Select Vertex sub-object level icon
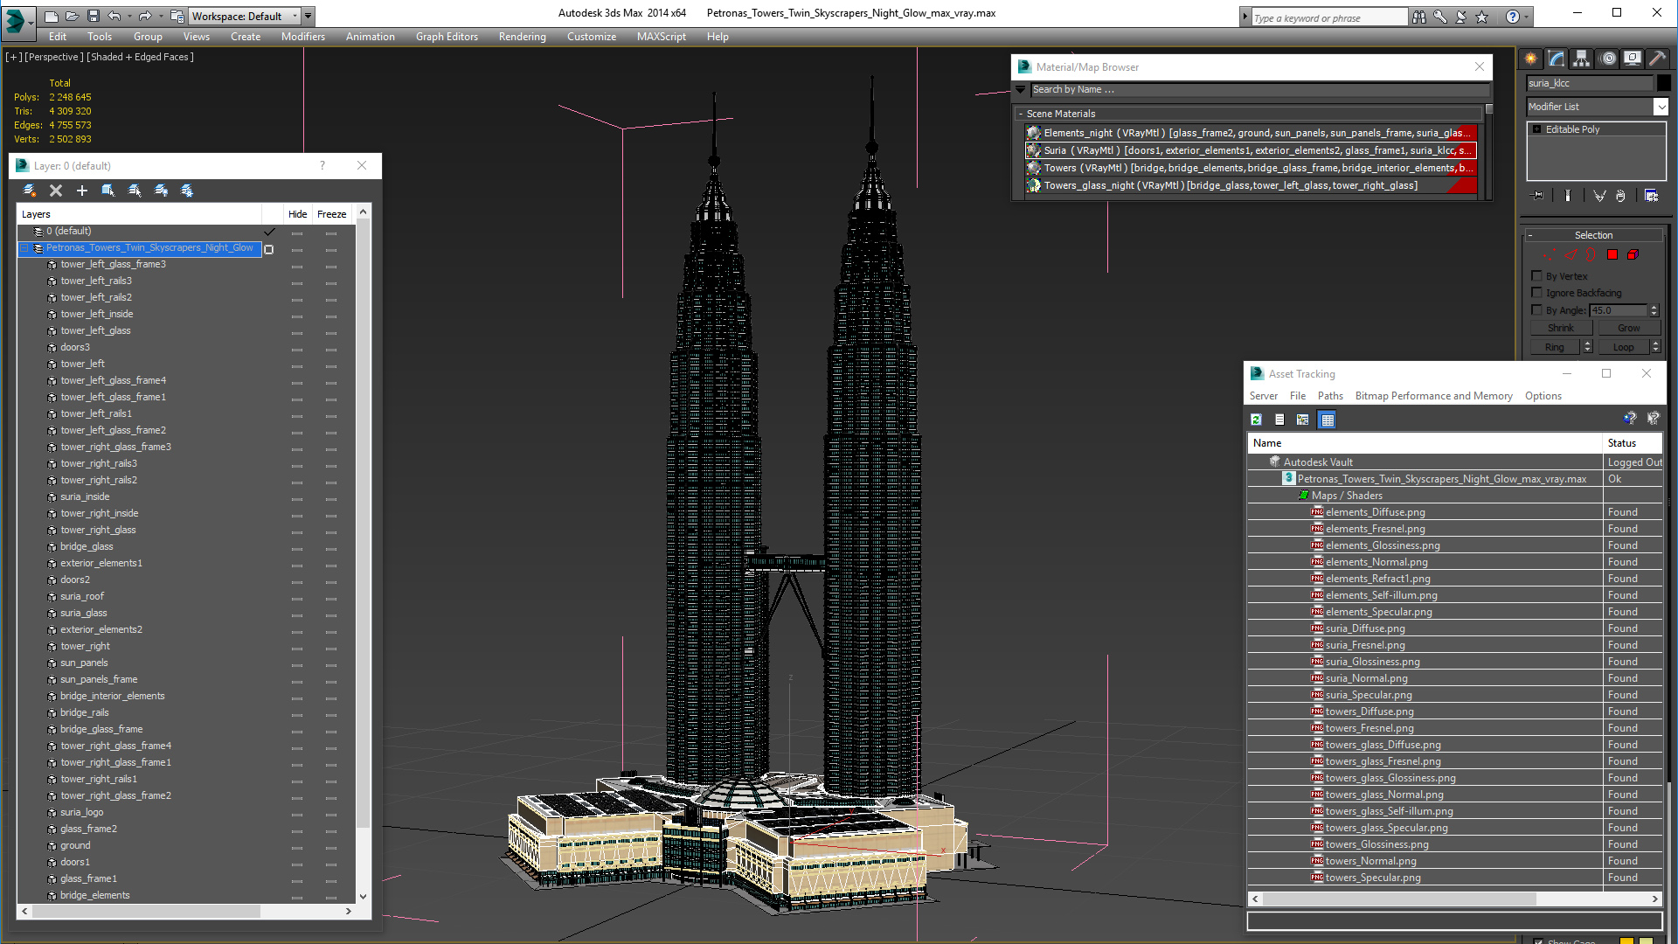The height and width of the screenshot is (944, 1678). tap(1550, 255)
